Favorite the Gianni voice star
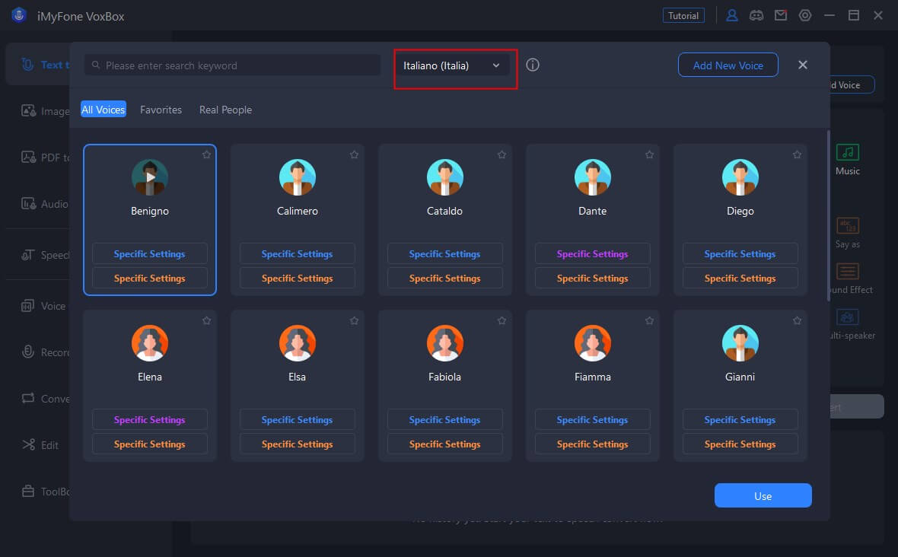The height and width of the screenshot is (557, 898). click(x=797, y=320)
